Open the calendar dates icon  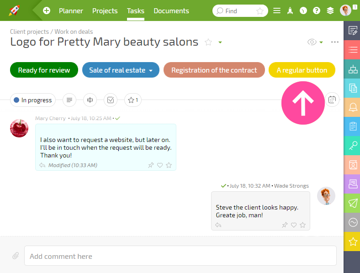pyautogui.click(x=332, y=100)
